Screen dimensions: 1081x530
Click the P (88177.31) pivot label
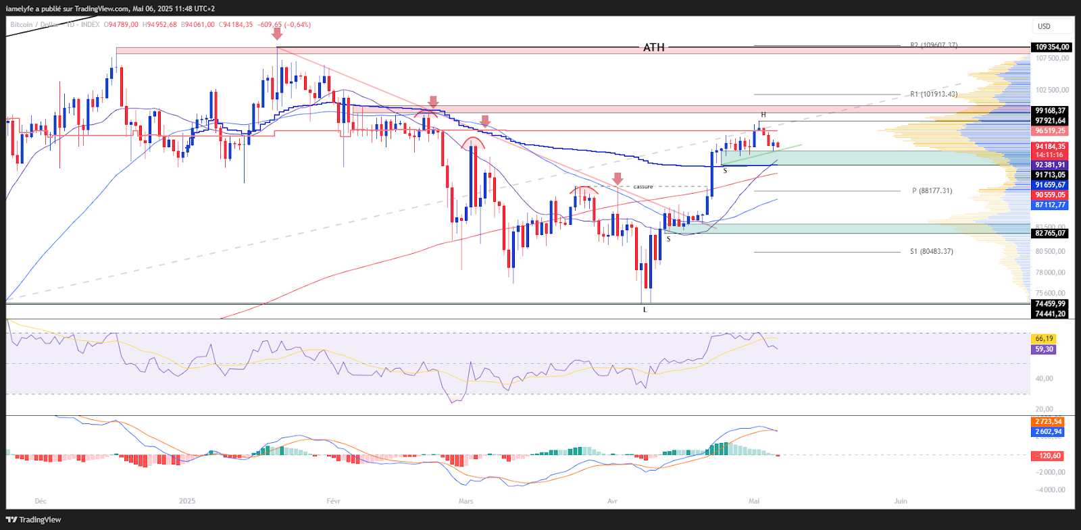tap(932, 191)
